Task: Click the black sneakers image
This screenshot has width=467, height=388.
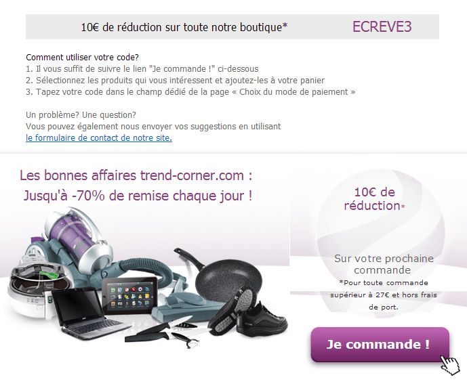Action: click(247, 314)
